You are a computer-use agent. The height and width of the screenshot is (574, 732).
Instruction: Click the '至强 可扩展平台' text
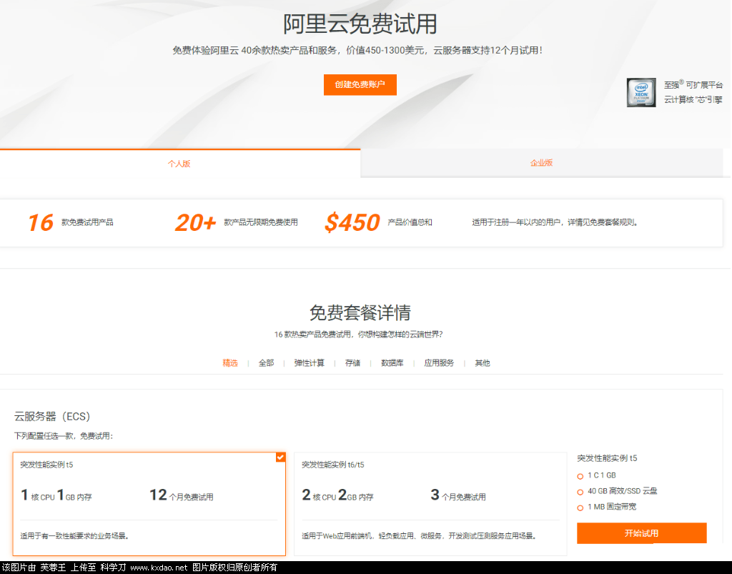point(693,84)
